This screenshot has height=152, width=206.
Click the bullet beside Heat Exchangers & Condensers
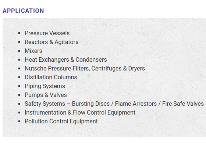(x=19, y=60)
